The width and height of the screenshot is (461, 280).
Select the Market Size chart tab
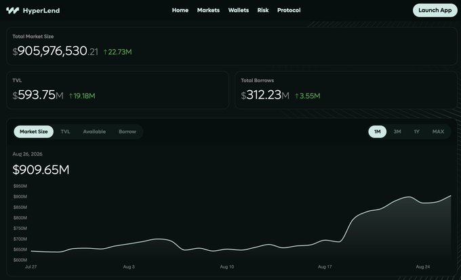point(33,132)
